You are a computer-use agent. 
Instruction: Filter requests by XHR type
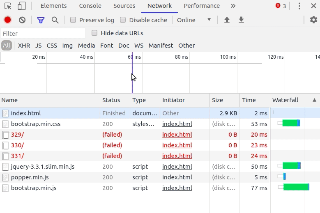[x=24, y=46]
